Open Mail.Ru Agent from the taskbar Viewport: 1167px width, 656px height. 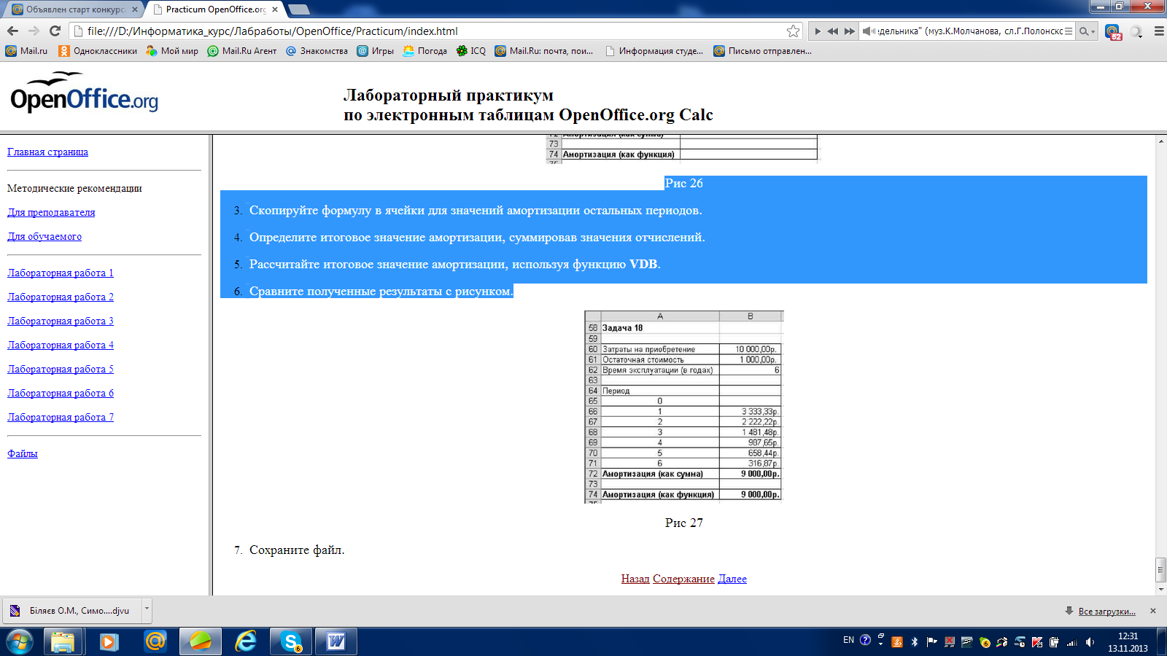(x=155, y=641)
